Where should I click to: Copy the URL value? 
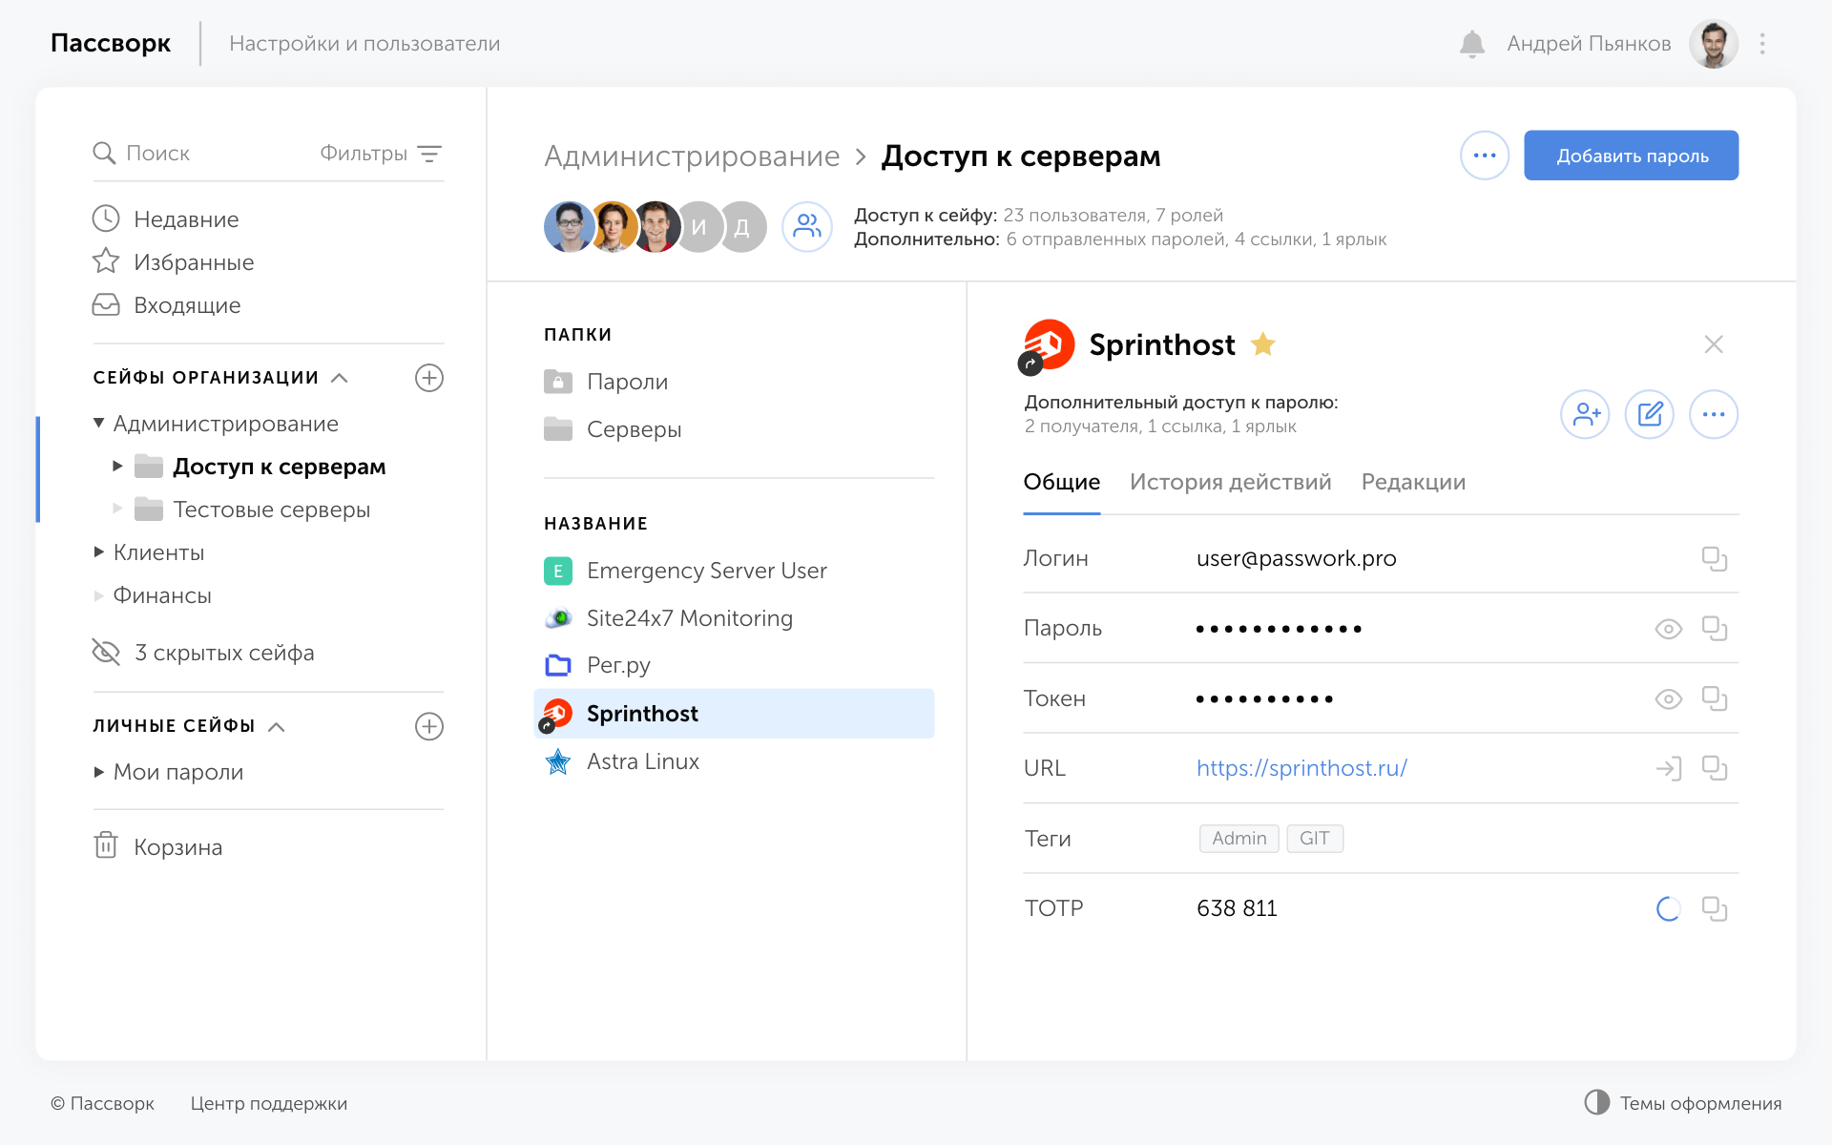click(1715, 769)
